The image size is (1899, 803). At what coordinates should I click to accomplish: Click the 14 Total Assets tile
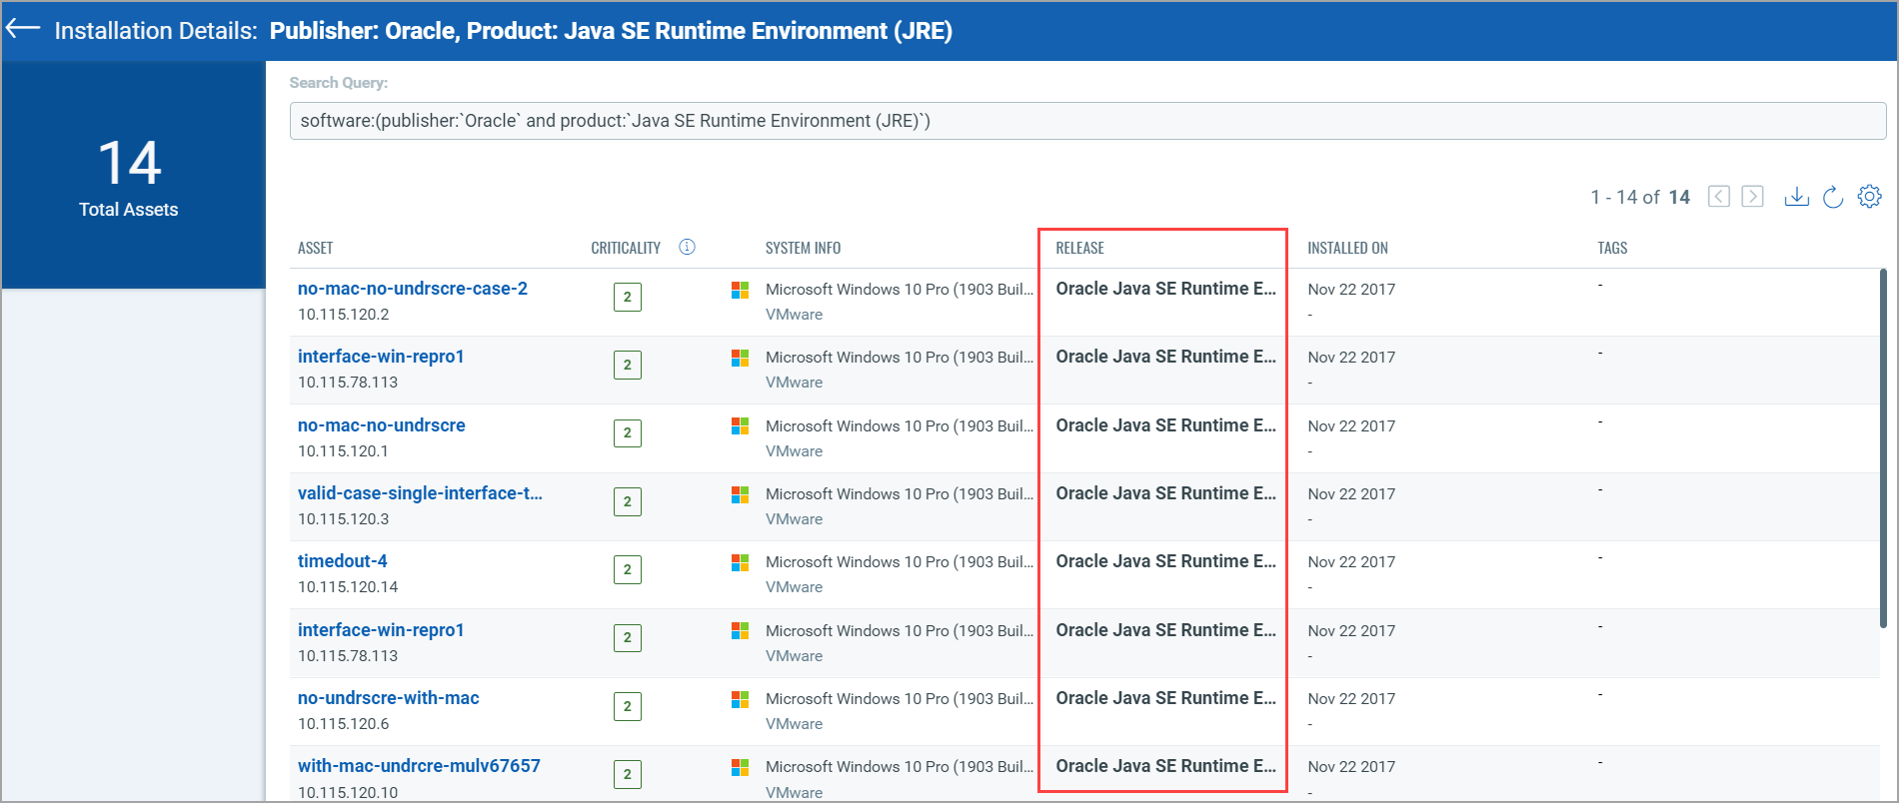[x=134, y=175]
